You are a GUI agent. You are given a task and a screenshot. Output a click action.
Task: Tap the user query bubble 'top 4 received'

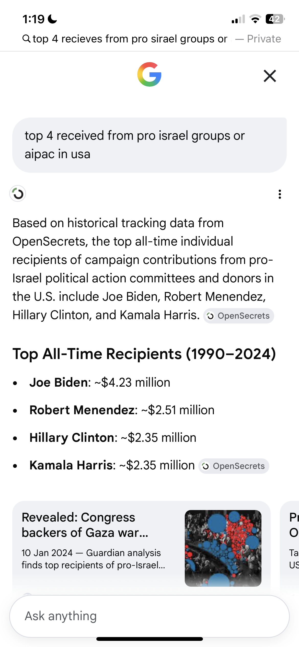tap(149, 145)
